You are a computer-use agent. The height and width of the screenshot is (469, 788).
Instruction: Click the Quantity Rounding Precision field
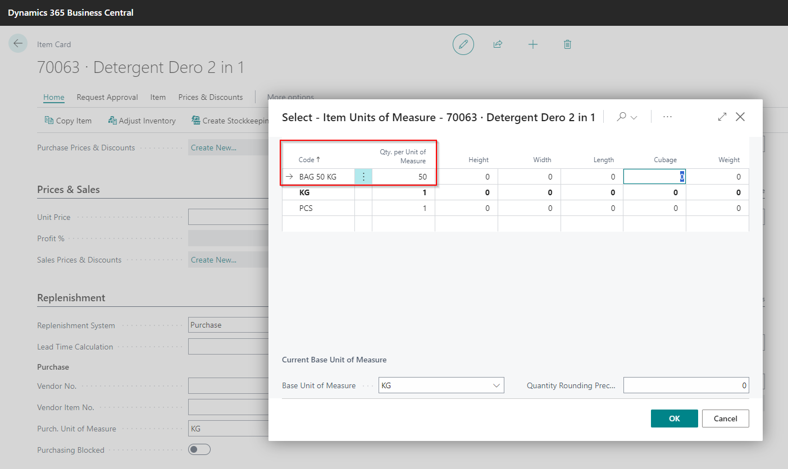point(686,385)
